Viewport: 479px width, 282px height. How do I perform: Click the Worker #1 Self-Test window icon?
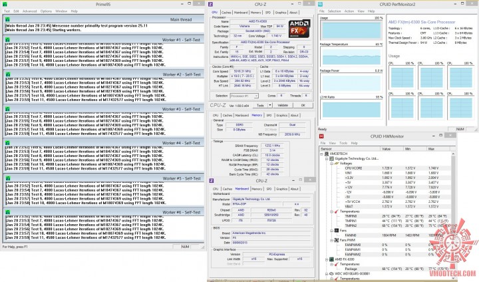pyautogui.click(x=7, y=40)
